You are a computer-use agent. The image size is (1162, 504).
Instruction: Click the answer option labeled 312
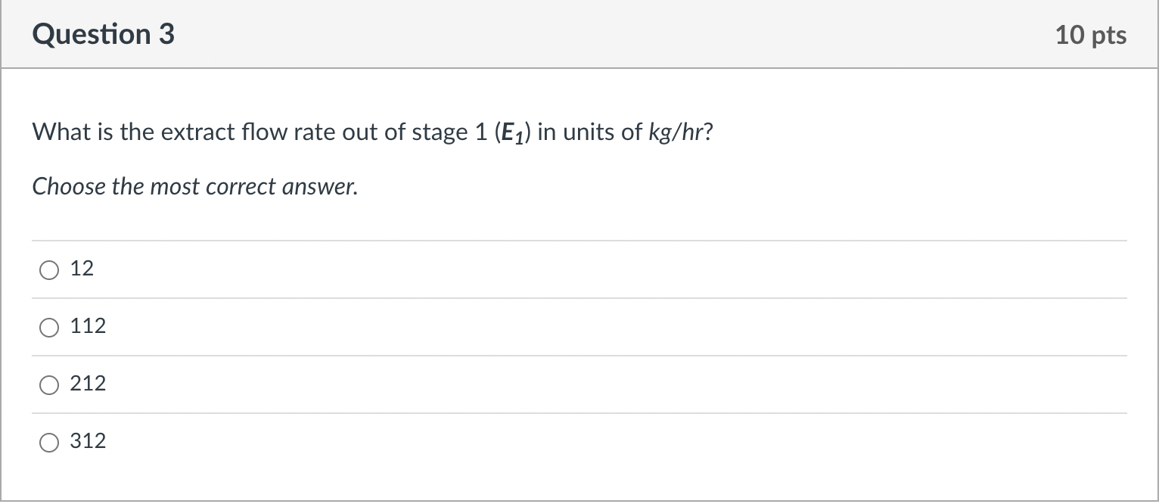point(88,441)
